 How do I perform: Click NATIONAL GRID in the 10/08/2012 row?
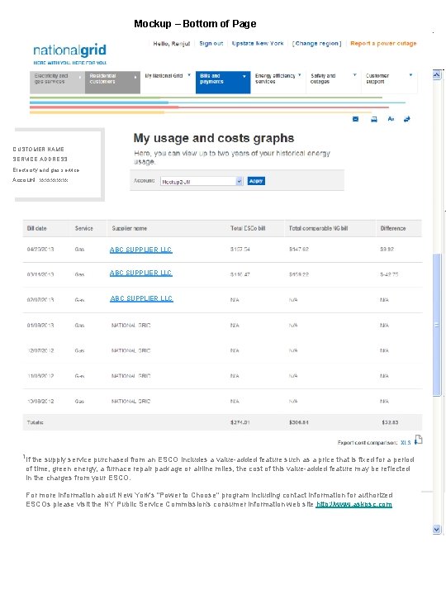click(130, 401)
